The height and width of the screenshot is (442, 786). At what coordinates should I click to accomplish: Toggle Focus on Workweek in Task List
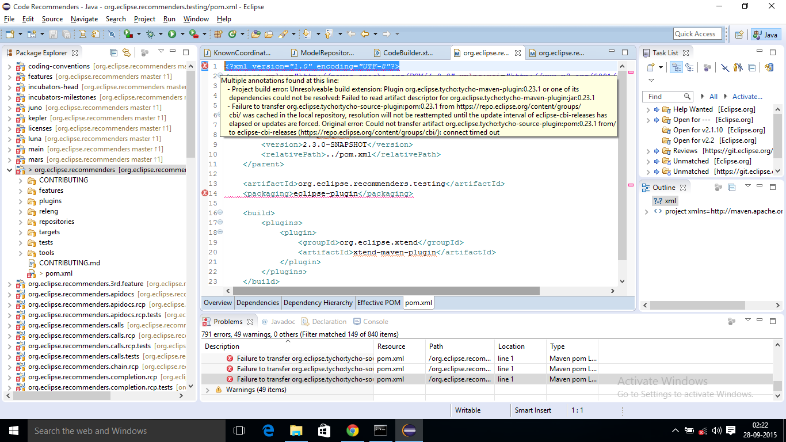point(707,67)
